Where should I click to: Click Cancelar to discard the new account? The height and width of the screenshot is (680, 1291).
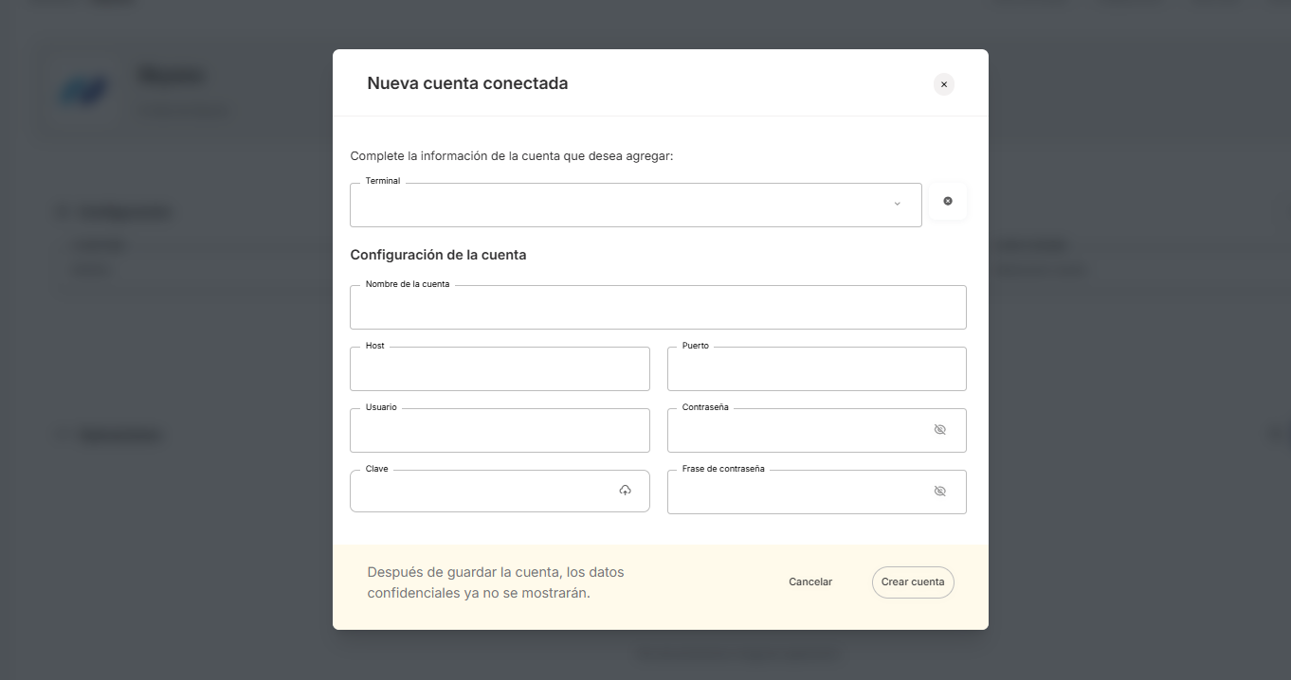pyautogui.click(x=810, y=582)
